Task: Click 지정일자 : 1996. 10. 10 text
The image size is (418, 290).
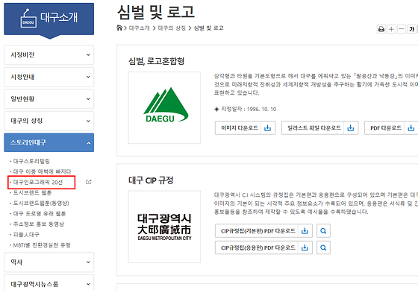Action: tap(249, 109)
